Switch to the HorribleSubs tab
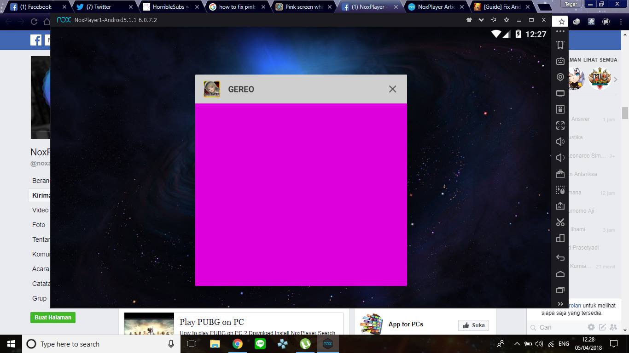Screen dimensions: 629x353 171,7
